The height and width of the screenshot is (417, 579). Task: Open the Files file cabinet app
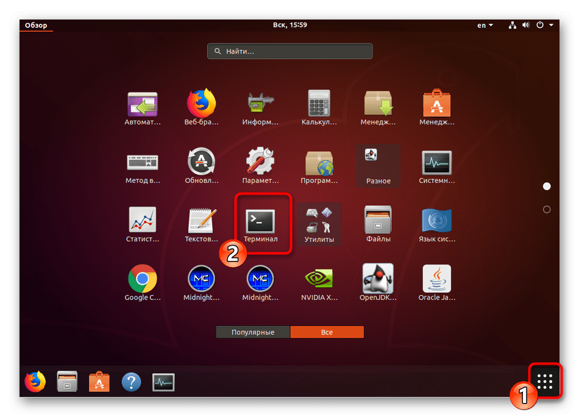coord(378,222)
